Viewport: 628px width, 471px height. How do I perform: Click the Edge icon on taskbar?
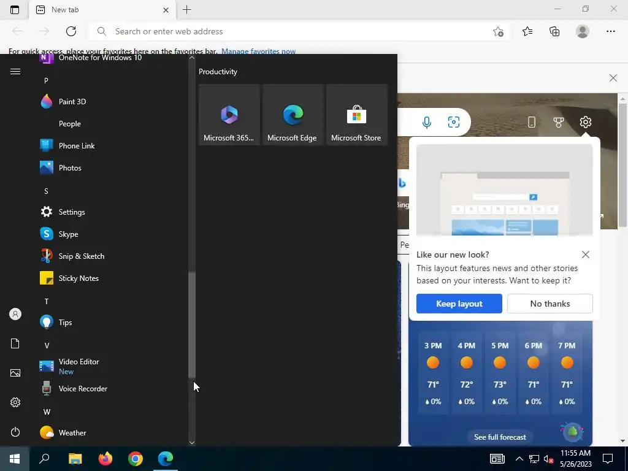(x=166, y=459)
